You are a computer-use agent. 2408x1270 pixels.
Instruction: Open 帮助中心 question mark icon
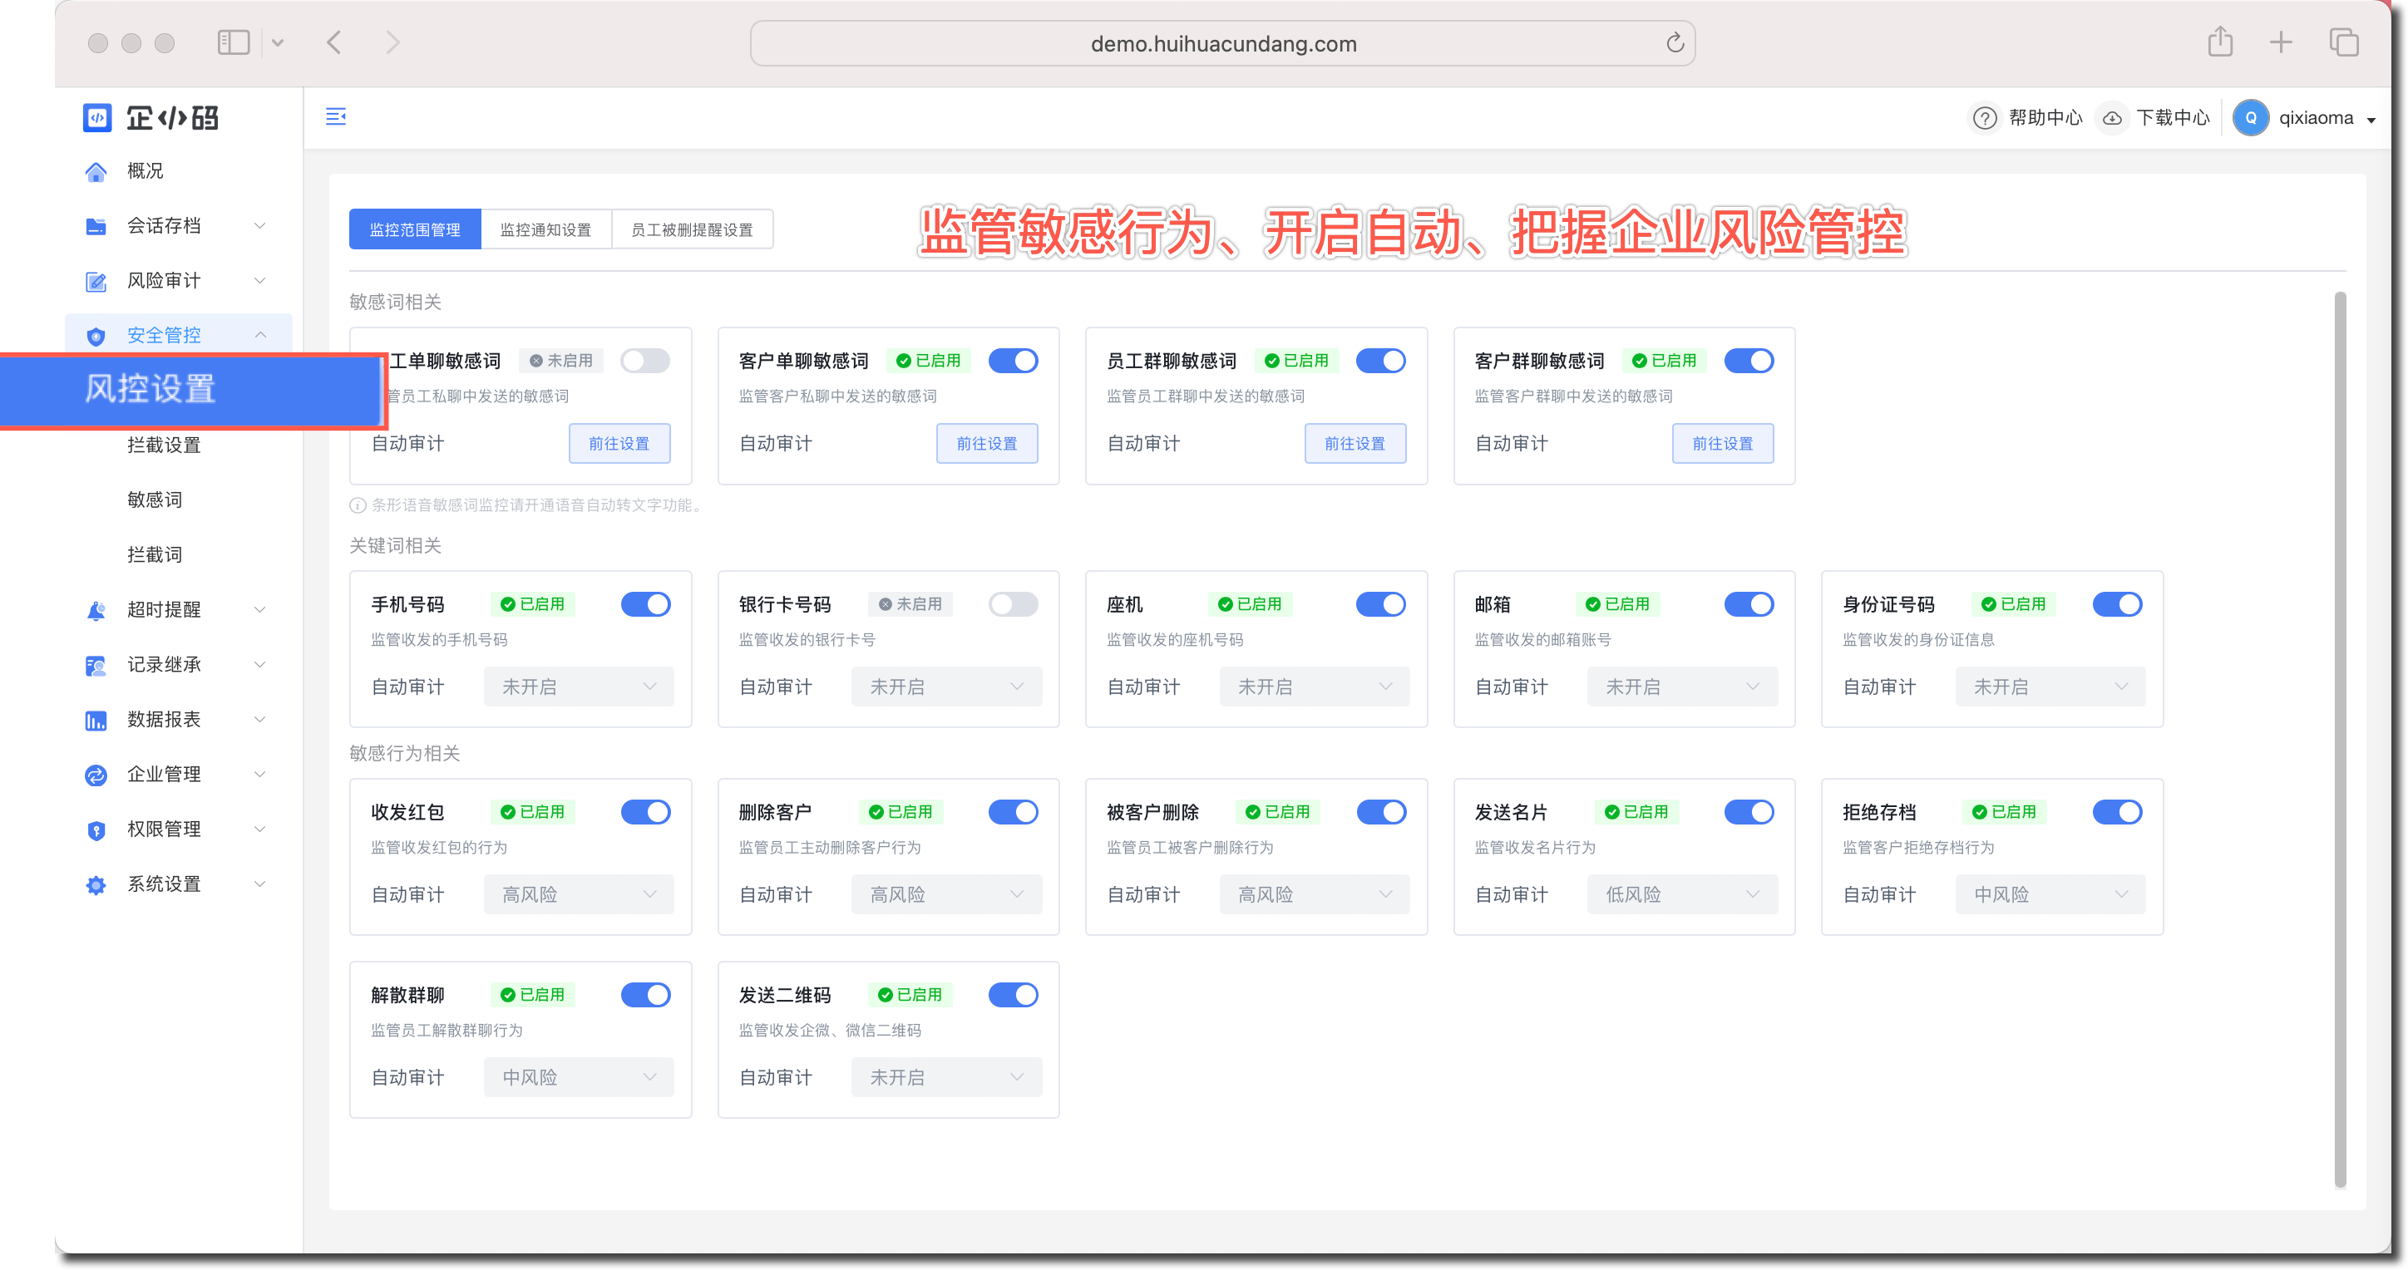(x=1984, y=118)
